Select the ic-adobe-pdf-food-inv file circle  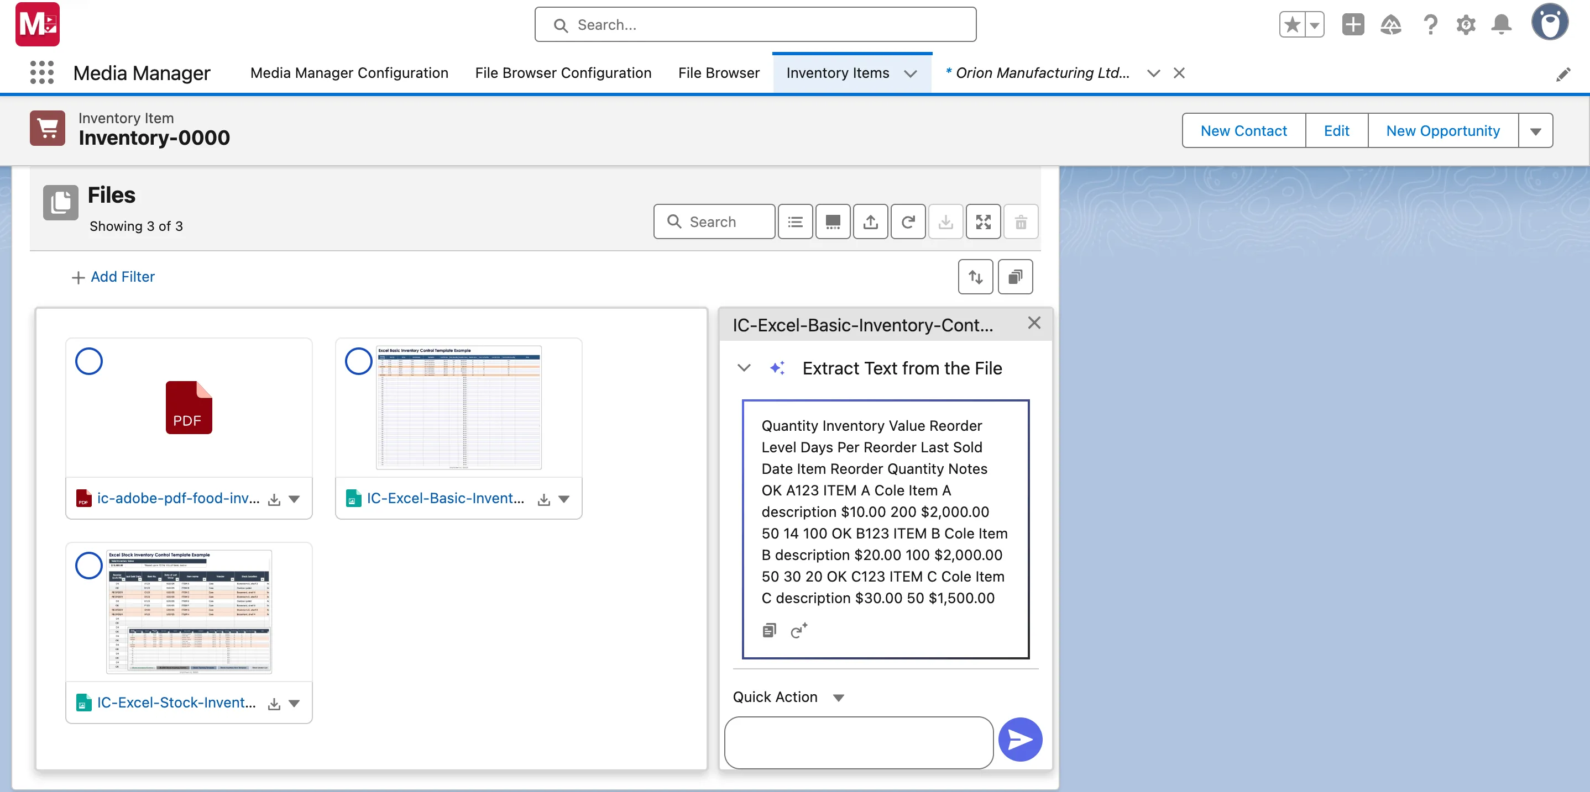[89, 361]
